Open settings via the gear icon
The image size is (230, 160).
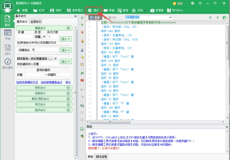193,3
